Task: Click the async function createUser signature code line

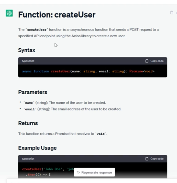Action: click(88, 71)
